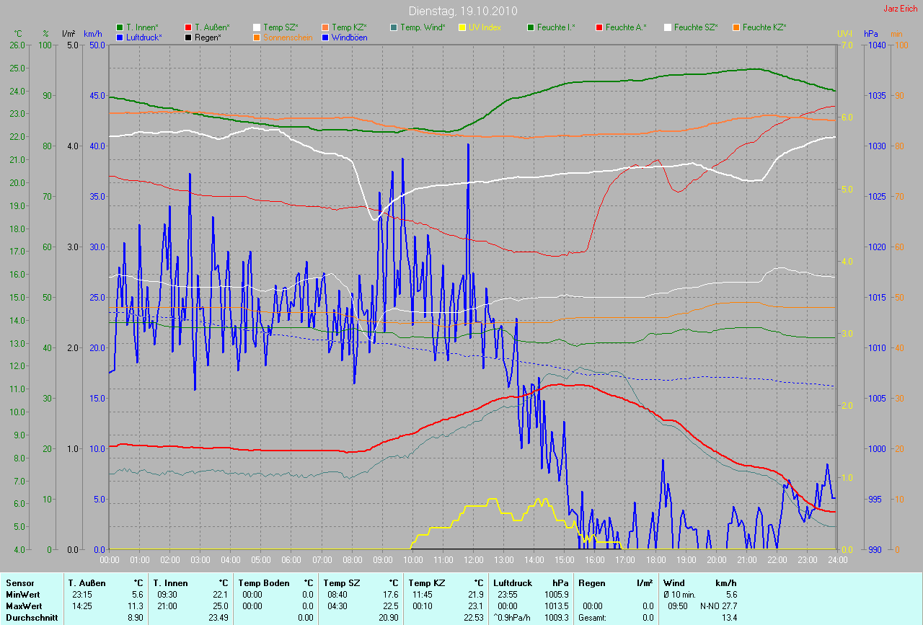Click the Windböen legend label
This screenshot has width=923, height=625.
pos(349,37)
